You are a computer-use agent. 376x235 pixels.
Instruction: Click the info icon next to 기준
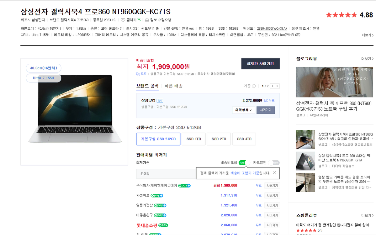pos(254,86)
